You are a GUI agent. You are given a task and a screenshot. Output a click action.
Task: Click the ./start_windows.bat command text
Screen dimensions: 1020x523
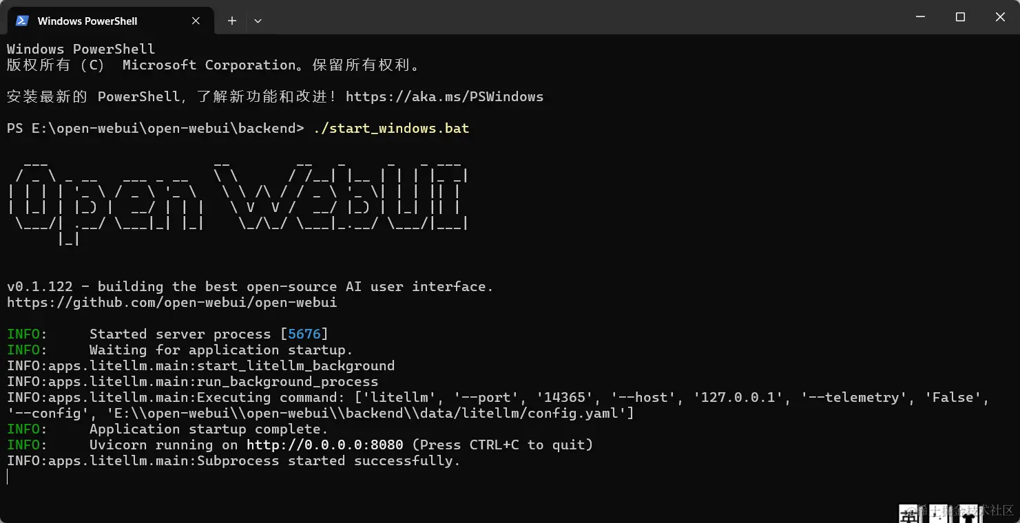pyautogui.click(x=391, y=129)
